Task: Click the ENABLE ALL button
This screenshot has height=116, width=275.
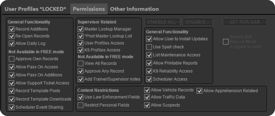Action: 162,22
